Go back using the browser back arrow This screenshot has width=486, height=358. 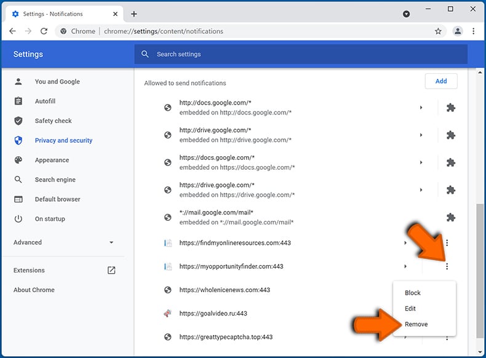pos(12,31)
